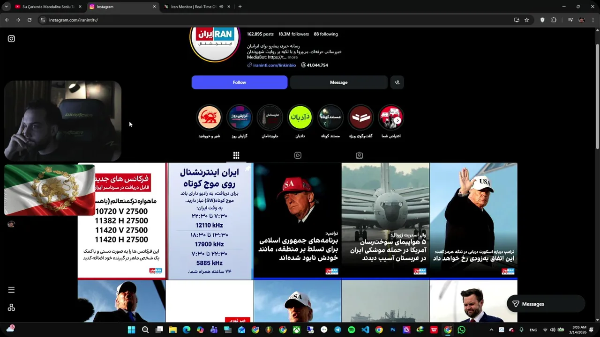Expand bio with the 'more' link
600x337 pixels.
click(x=292, y=57)
